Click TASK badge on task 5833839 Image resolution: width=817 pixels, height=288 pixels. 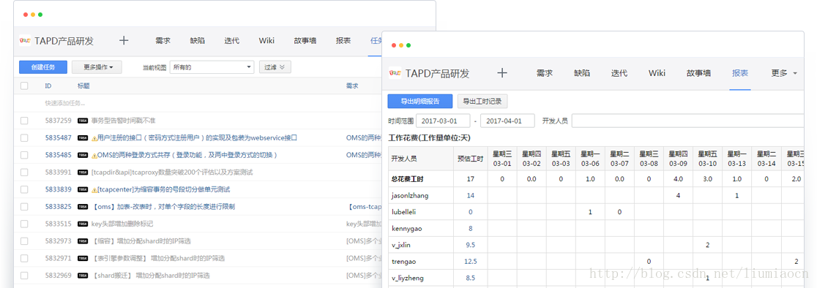(x=82, y=189)
